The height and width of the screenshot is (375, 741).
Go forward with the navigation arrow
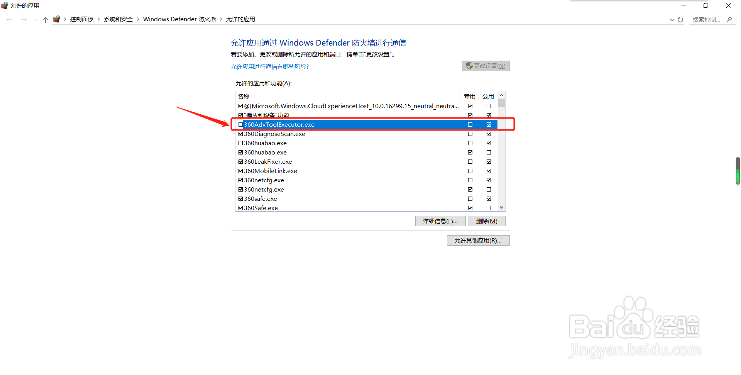24,19
